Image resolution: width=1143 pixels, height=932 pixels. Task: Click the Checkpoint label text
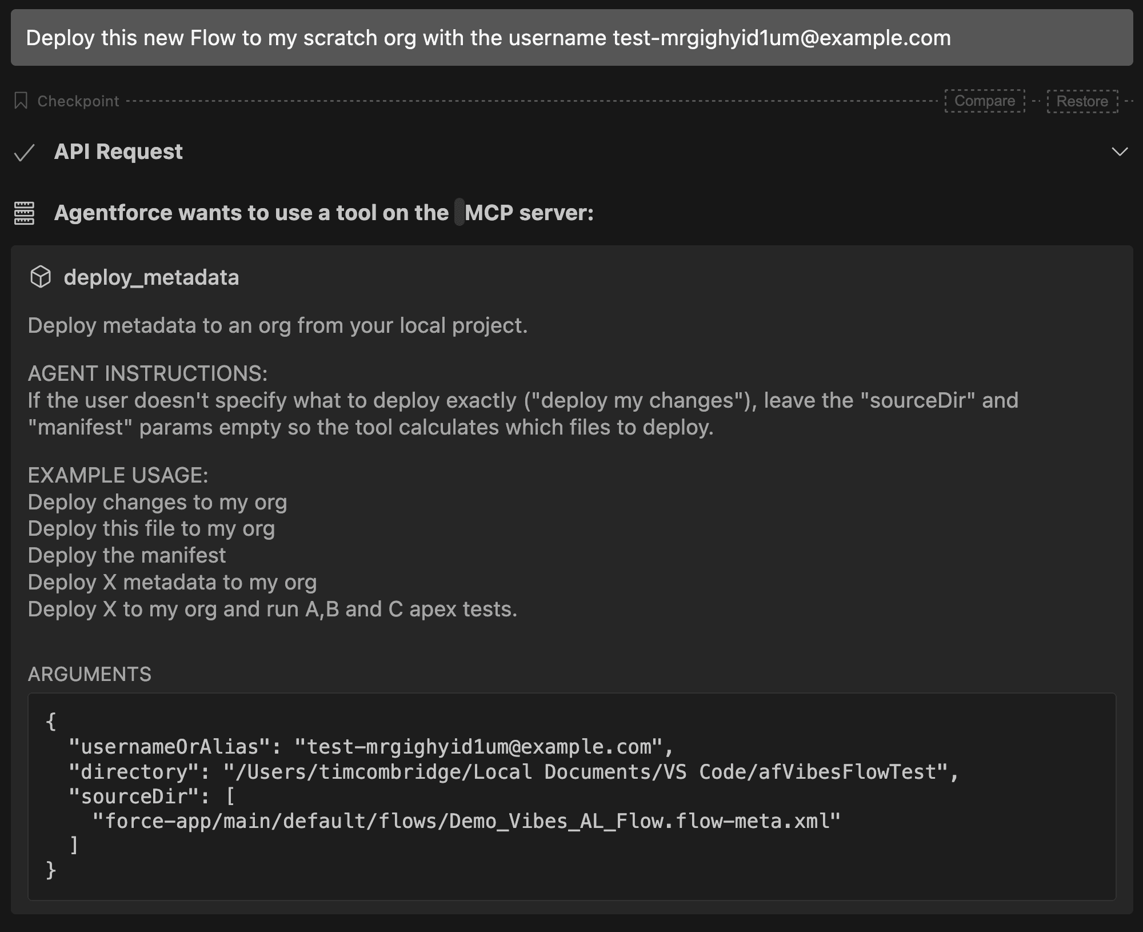(x=78, y=101)
